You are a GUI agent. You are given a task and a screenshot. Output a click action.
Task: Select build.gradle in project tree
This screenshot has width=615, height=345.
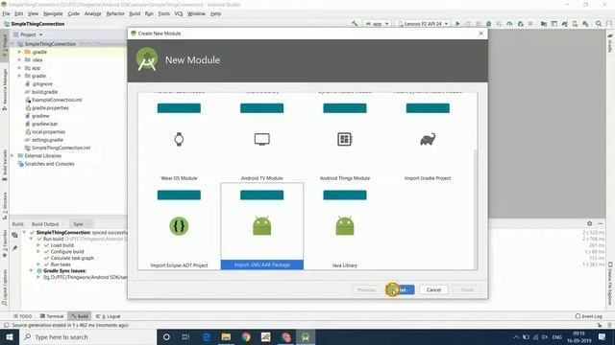(44, 92)
